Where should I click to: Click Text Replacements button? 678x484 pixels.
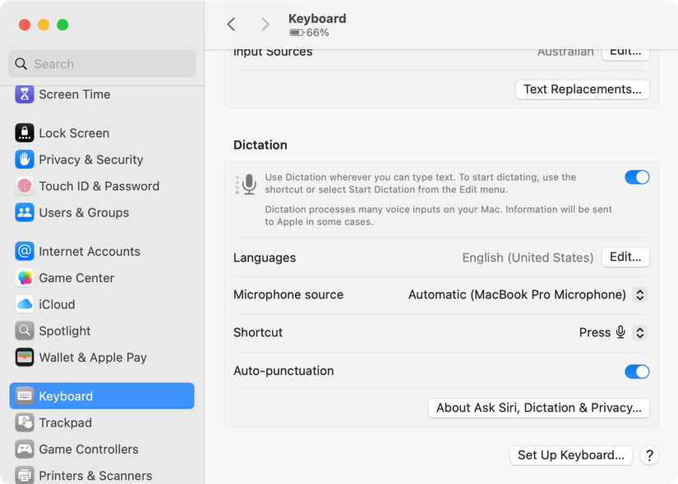(583, 89)
